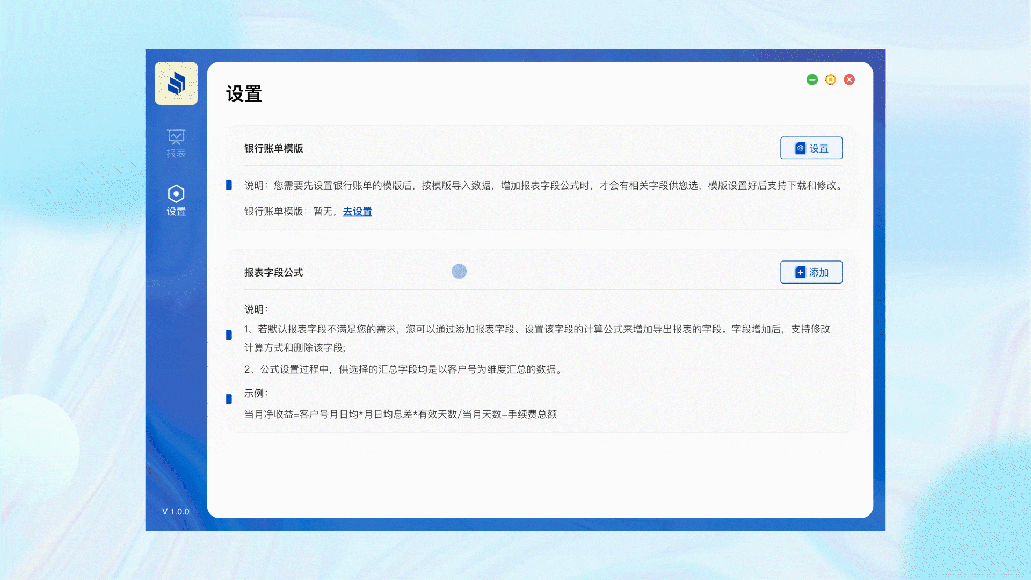Click the line '计算方式和删除该字段;'
This screenshot has height=580, width=1031.
295,348
